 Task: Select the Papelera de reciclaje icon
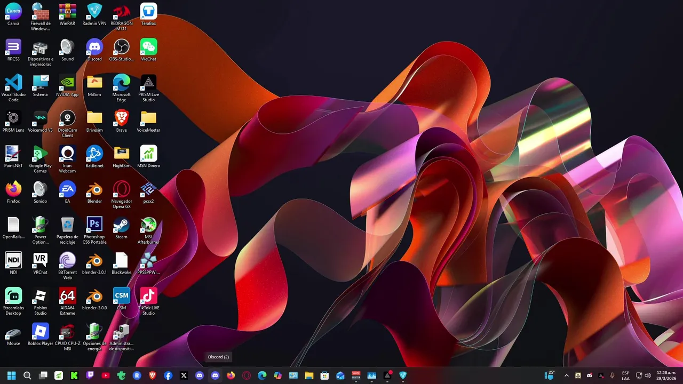[67, 230]
